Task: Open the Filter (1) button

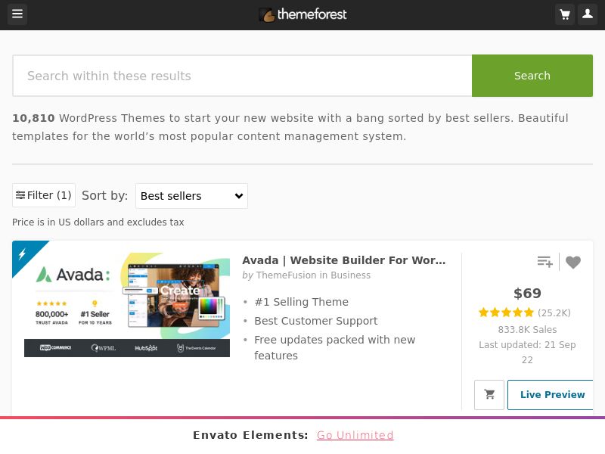Action: tap(44, 195)
